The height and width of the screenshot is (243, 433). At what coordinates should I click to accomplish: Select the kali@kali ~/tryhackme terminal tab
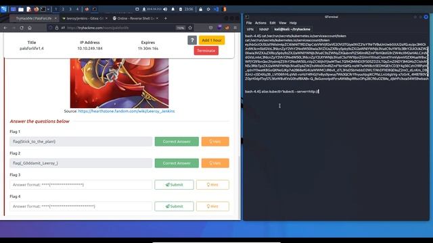292,29
